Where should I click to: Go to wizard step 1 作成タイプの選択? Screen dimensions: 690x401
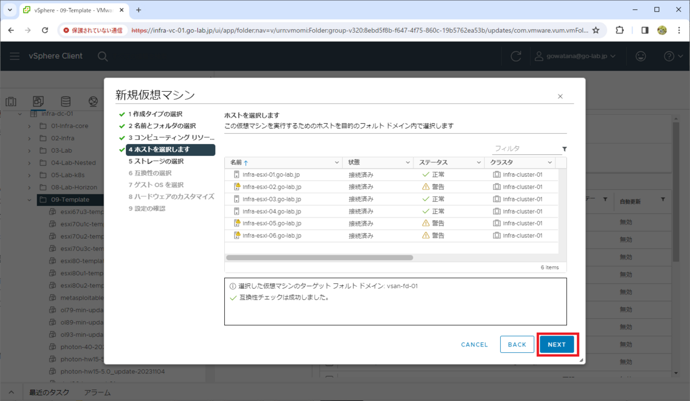[155, 114]
